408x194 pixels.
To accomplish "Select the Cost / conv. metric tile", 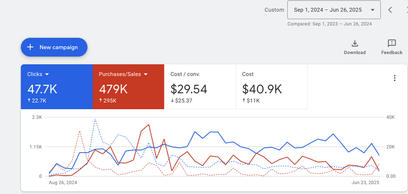I will click(200, 87).
